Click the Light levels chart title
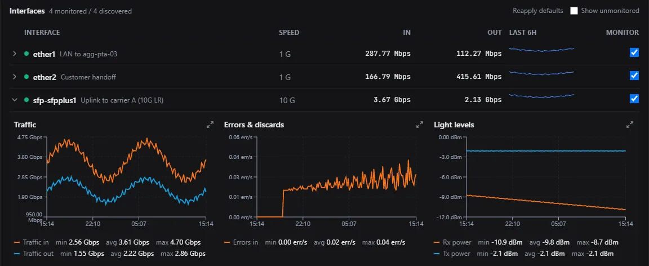Screen dimensions: 649x266 (454, 125)
